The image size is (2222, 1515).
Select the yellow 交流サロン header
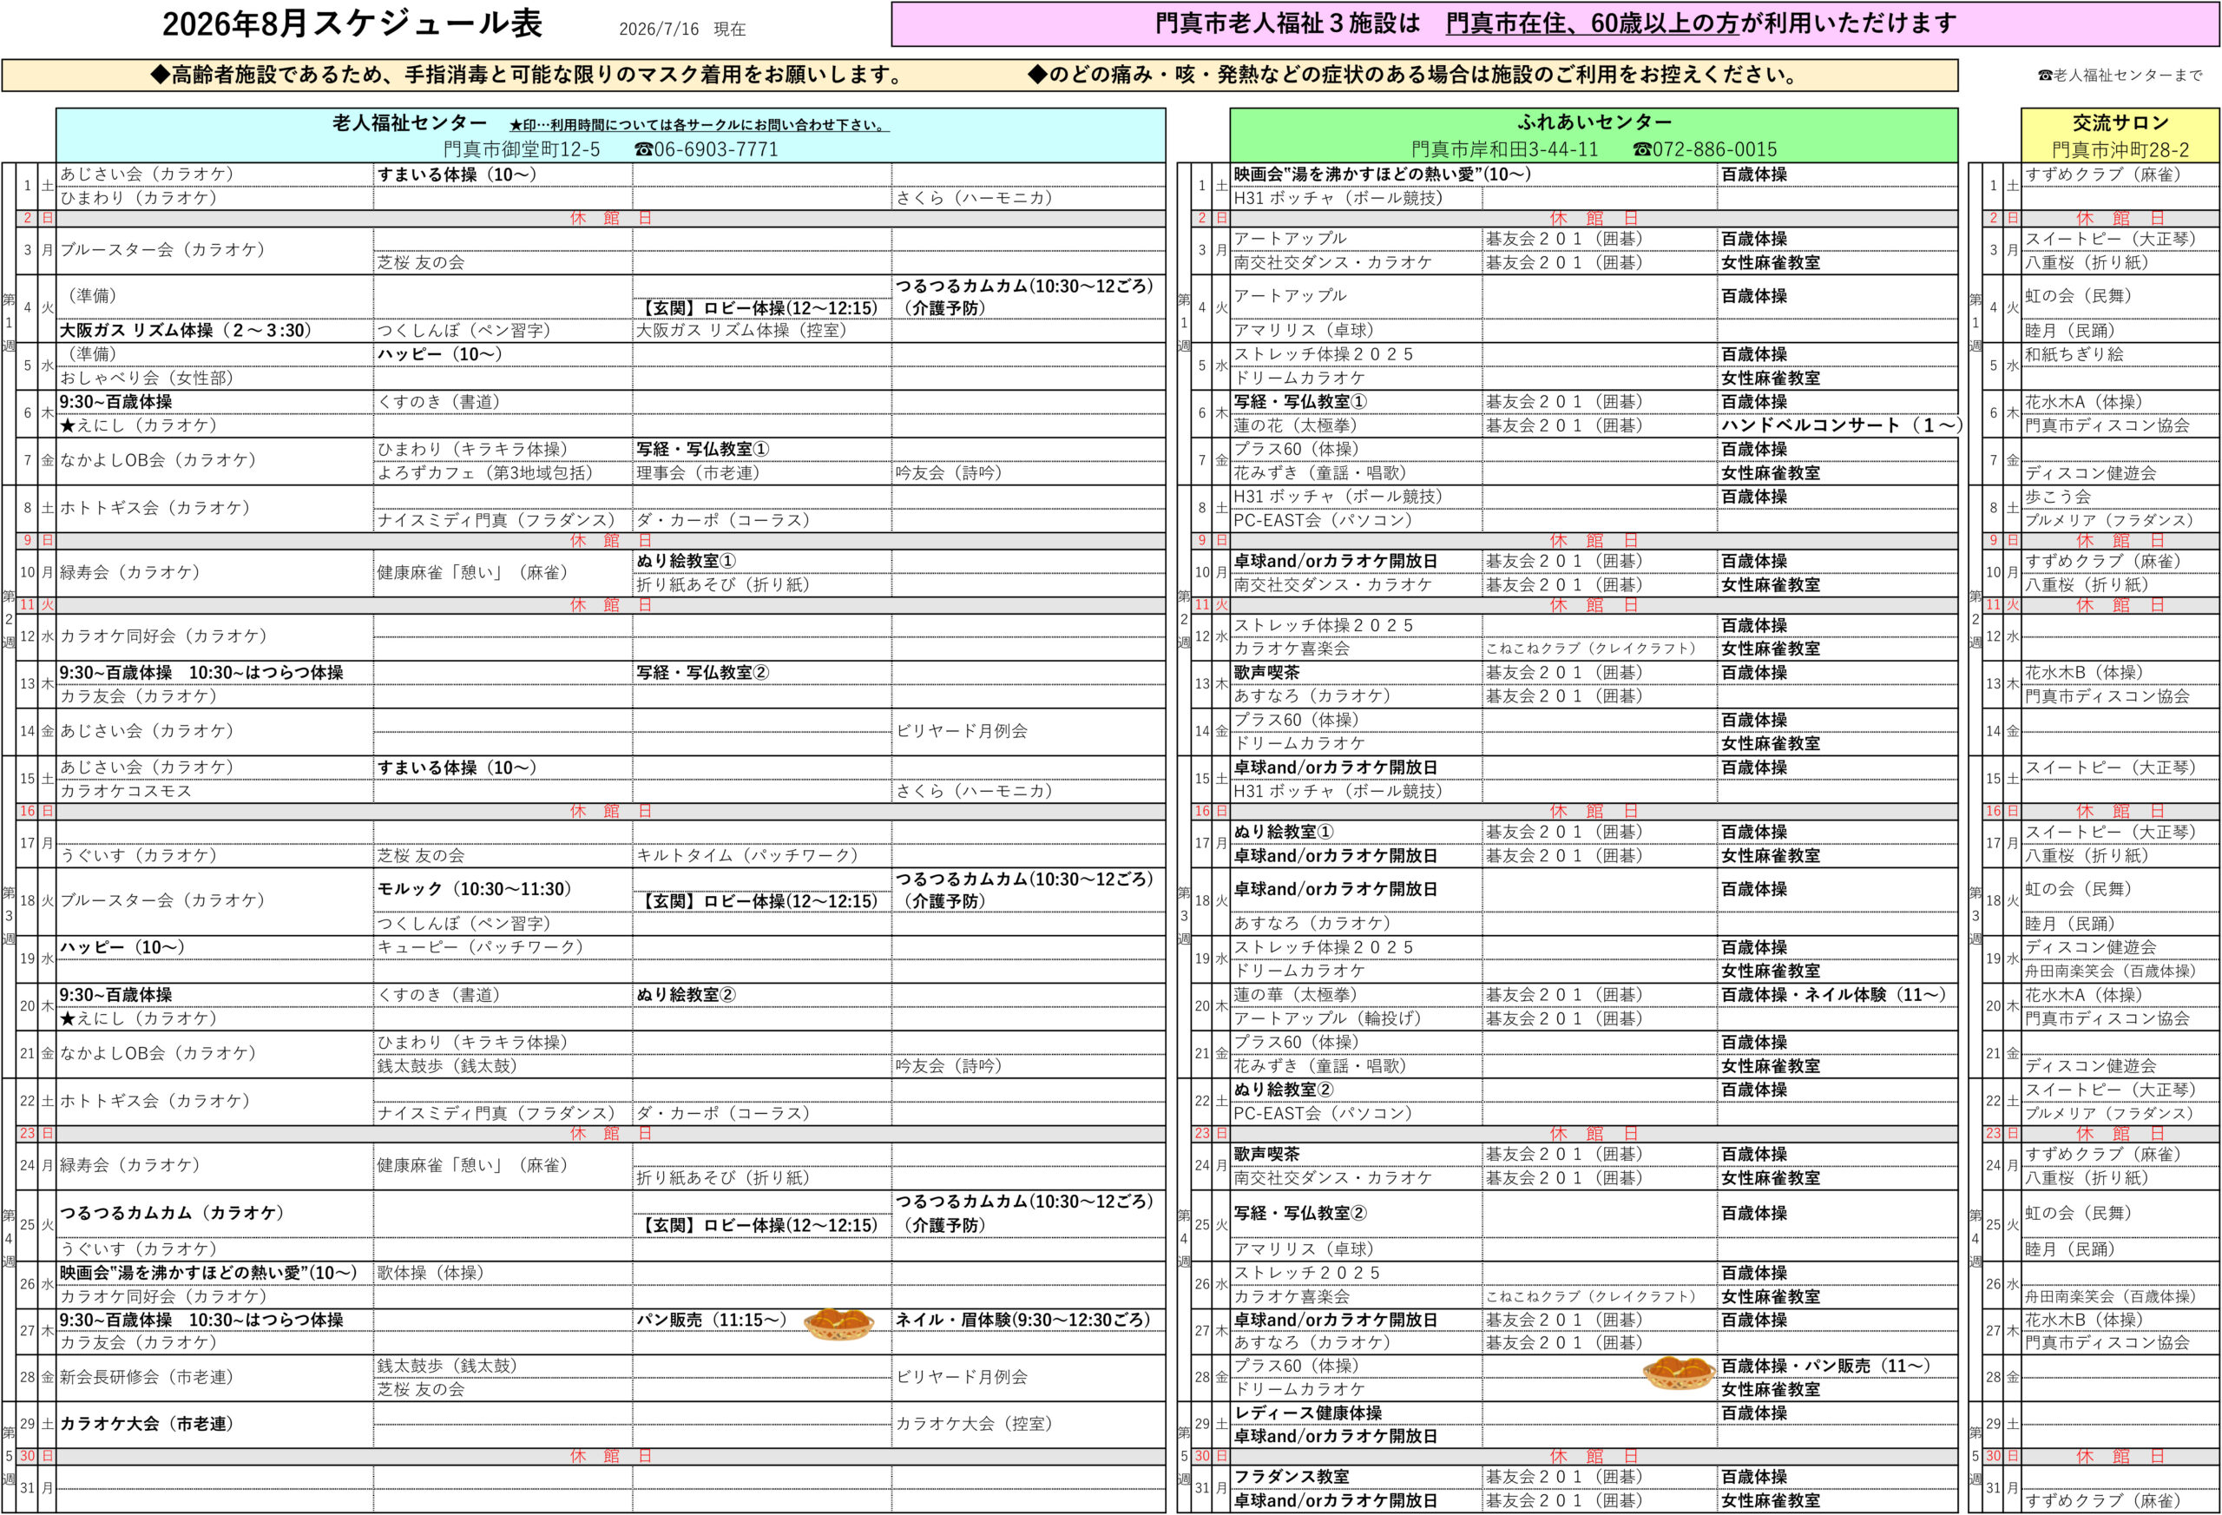tap(2120, 135)
